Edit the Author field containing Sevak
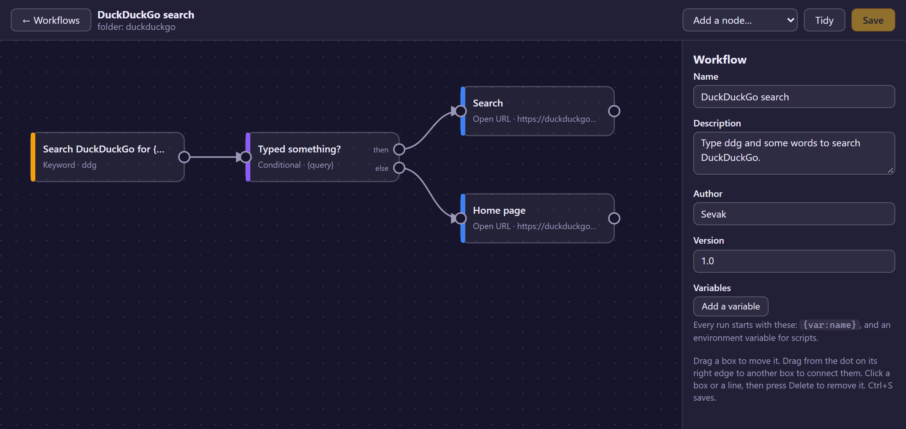Image resolution: width=906 pixels, height=429 pixels. pos(794,214)
